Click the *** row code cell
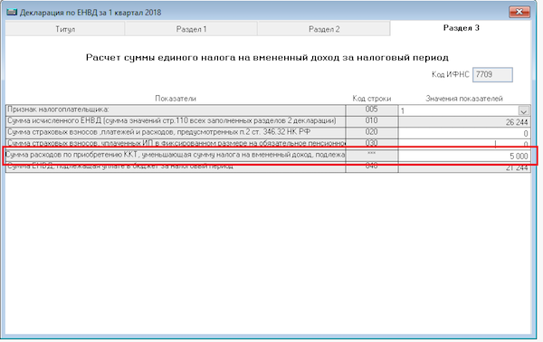The height and width of the screenshot is (342, 543). point(372,155)
